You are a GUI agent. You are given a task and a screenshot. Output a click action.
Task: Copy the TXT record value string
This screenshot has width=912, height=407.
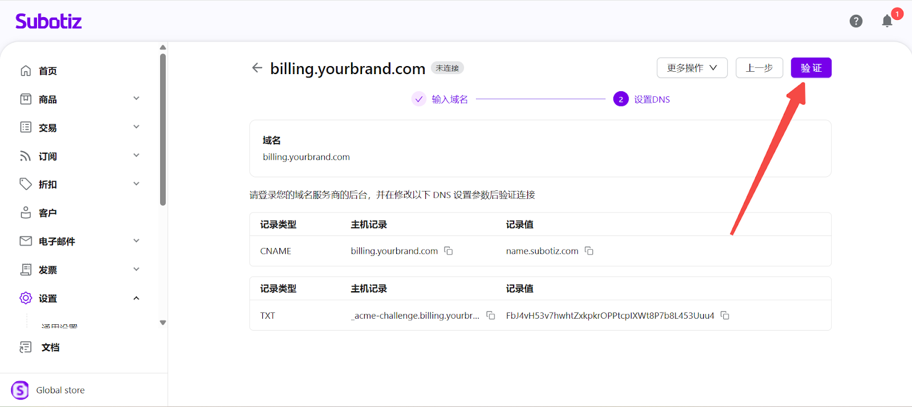pos(725,315)
